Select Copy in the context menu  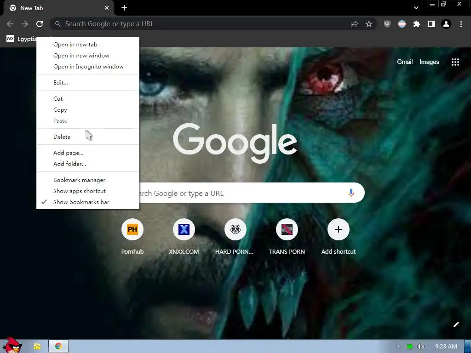(x=88, y=110)
